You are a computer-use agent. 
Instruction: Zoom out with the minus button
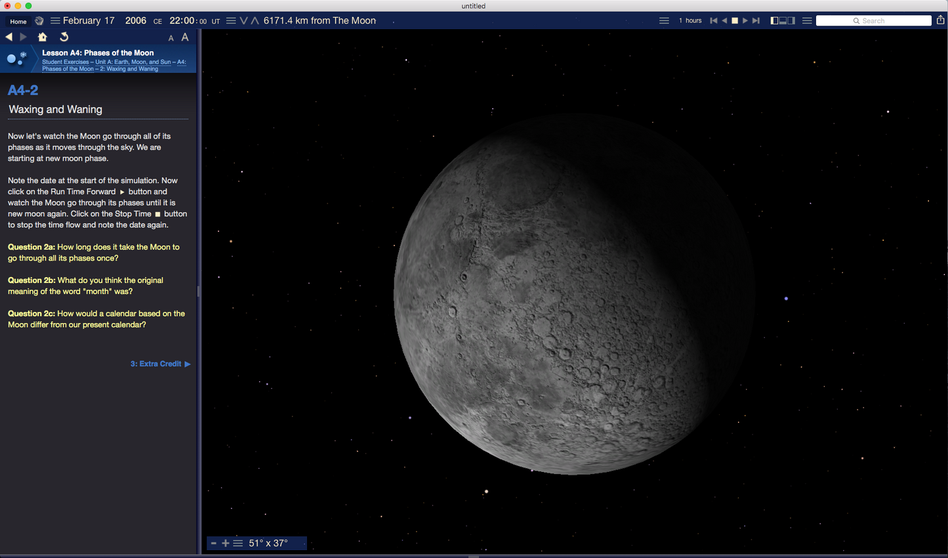coord(214,543)
